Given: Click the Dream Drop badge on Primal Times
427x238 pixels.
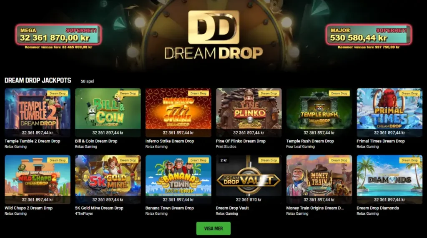Looking at the screenshot, I should click(409, 93).
